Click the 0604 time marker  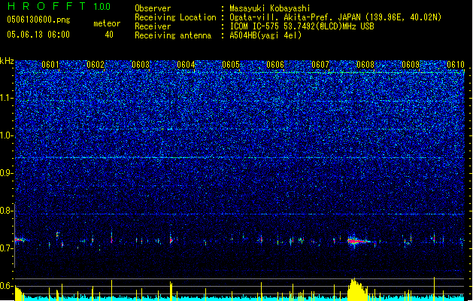(x=186, y=65)
